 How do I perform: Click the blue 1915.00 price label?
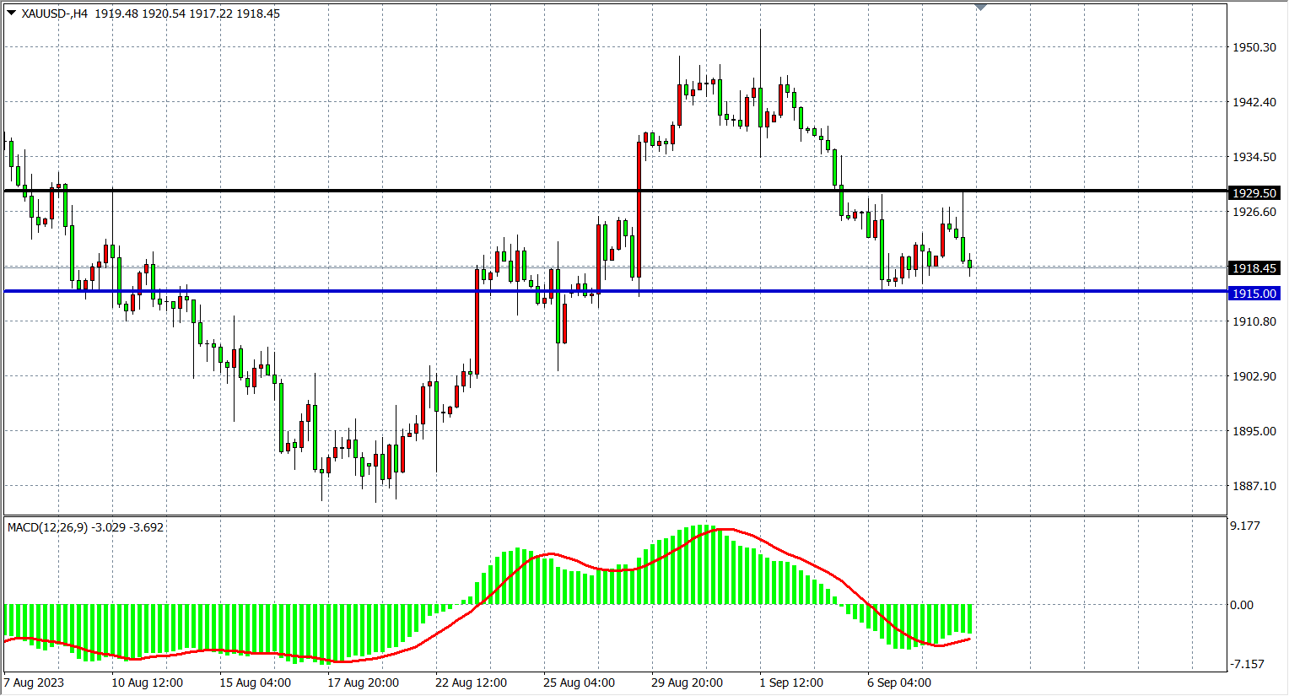(x=1254, y=294)
